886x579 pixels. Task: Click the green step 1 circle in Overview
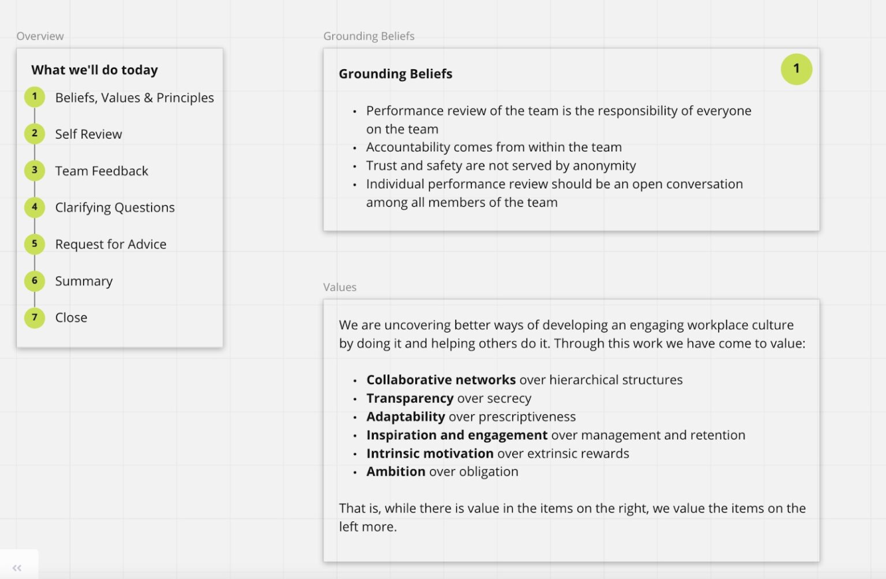pos(35,97)
